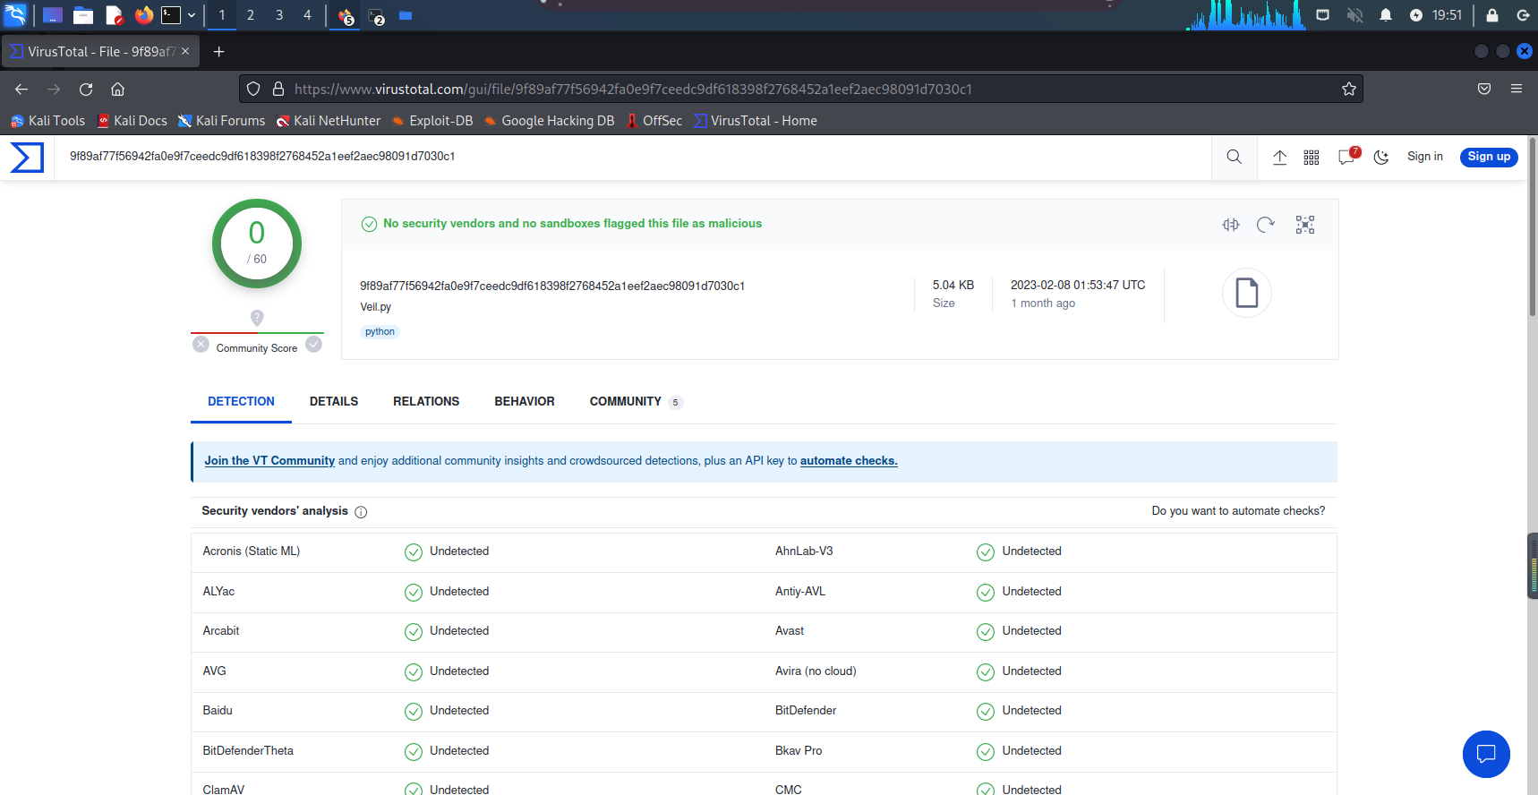Click the VirusTotal hash search field
The width and height of the screenshot is (1538, 795).
631,157
